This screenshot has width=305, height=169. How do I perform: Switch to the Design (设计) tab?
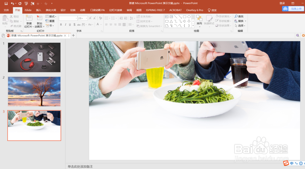(63, 10)
